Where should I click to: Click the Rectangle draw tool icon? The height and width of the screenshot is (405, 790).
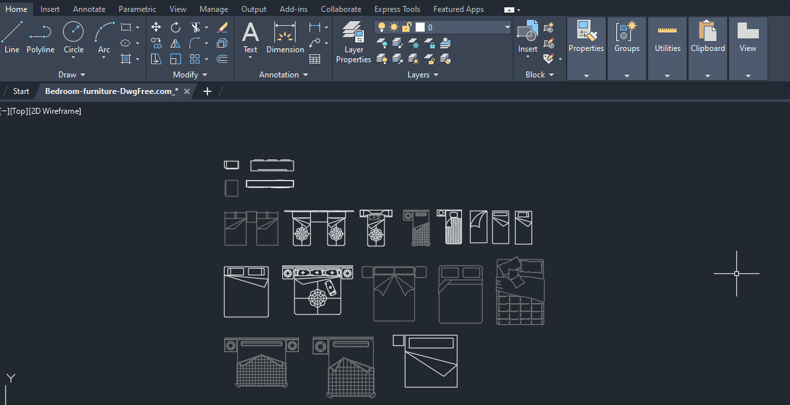[x=126, y=27]
